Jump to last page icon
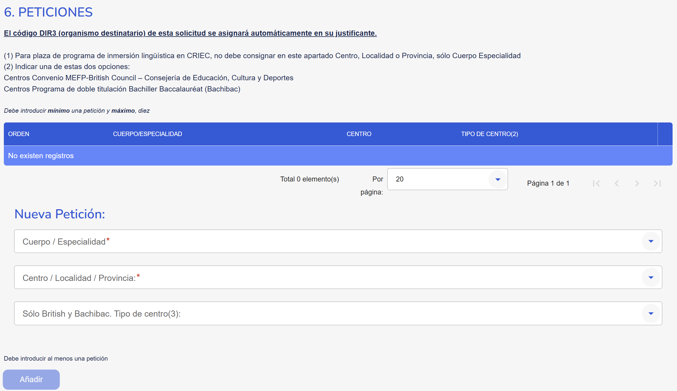Viewport: 677px width, 391px height. pyautogui.click(x=657, y=184)
